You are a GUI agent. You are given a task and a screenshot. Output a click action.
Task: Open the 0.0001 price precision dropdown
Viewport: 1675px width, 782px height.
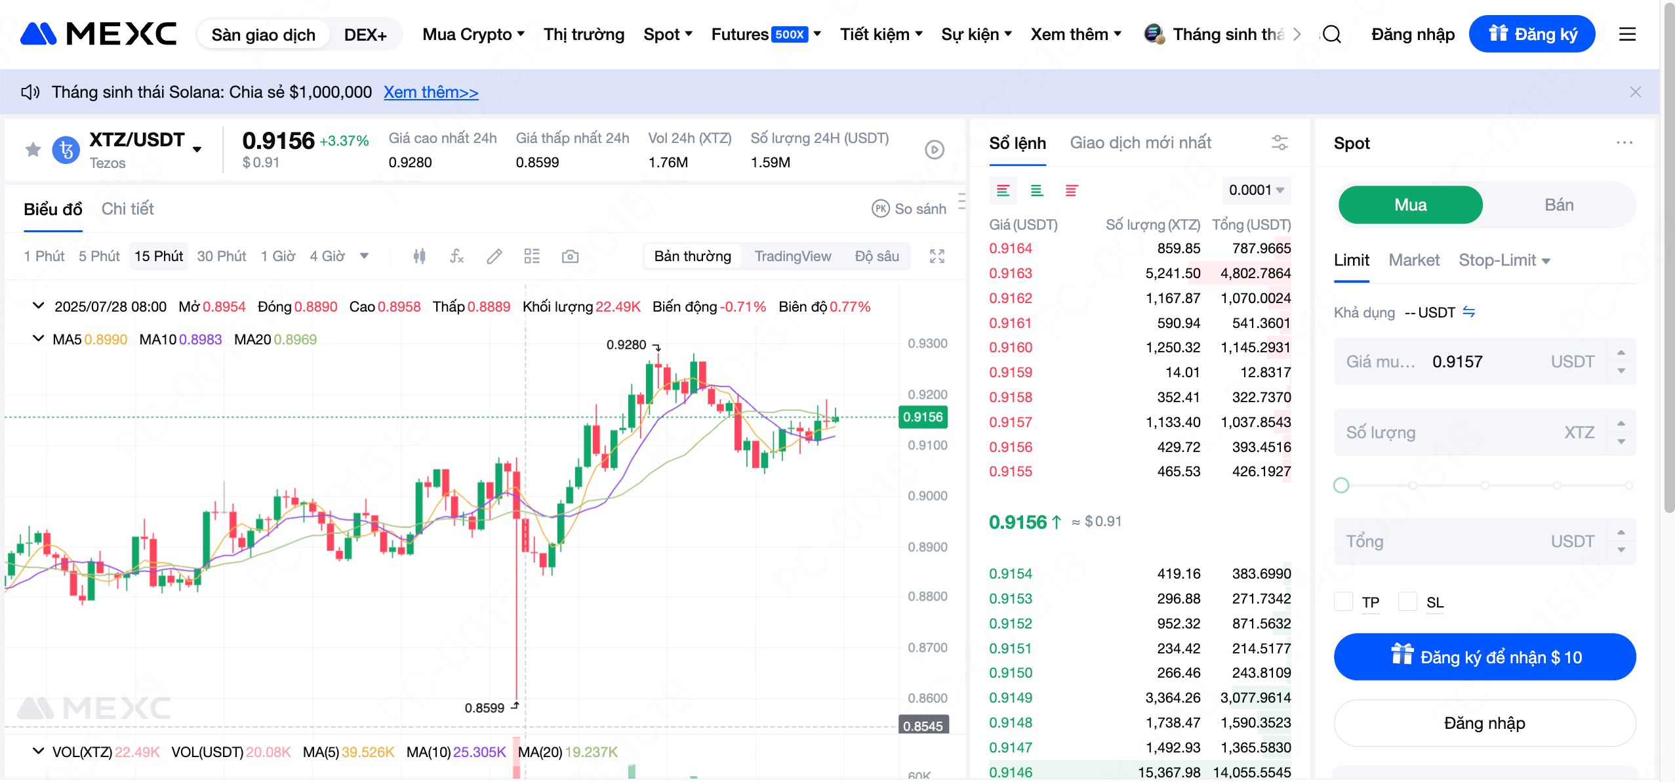pyautogui.click(x=1257, y=190)
